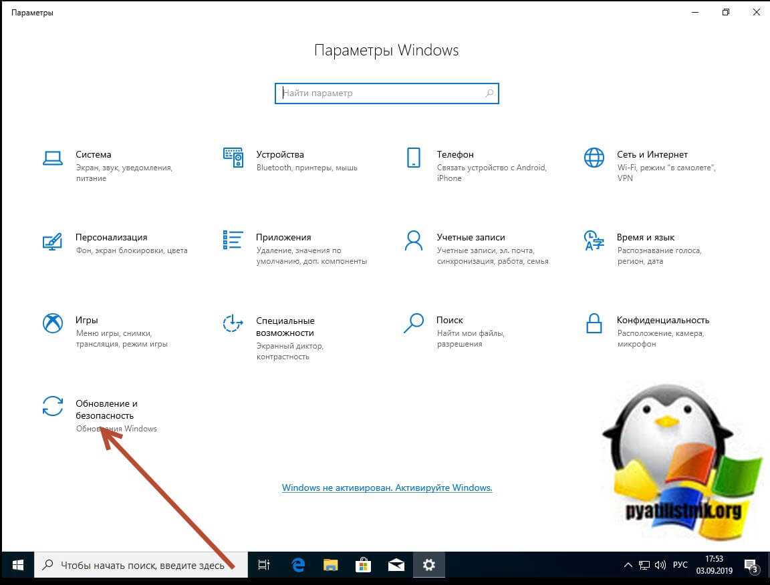
Task: Click the Время и язык icon
Action: [594, 240]
